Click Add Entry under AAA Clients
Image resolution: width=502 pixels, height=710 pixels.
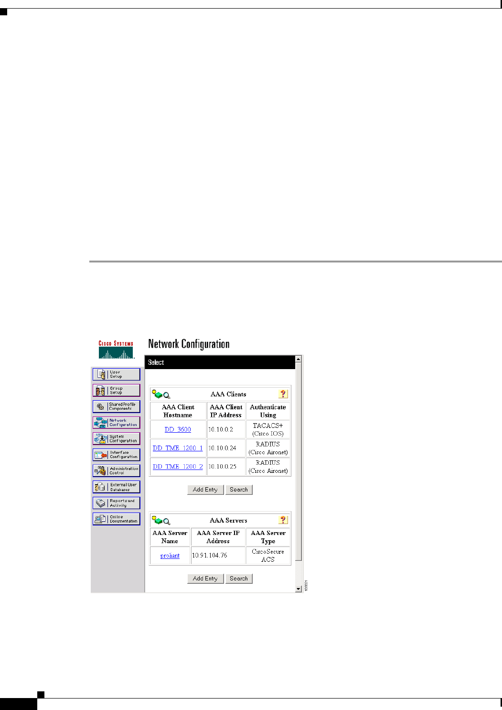pyautogui.click(x=205, y=490)
